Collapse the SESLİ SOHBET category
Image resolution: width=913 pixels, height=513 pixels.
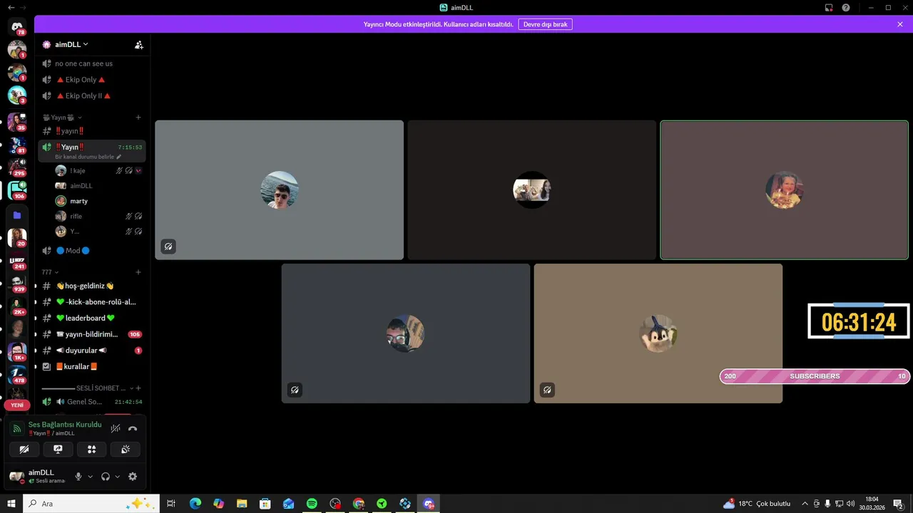[x=87, y=388]
